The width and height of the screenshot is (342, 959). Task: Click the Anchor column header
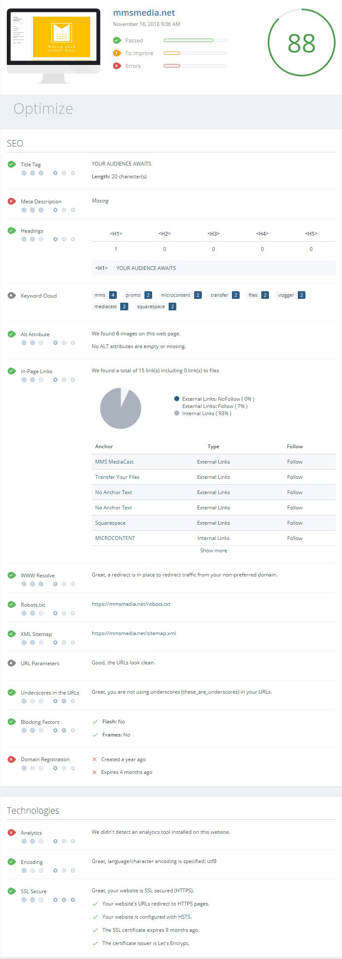104,447
